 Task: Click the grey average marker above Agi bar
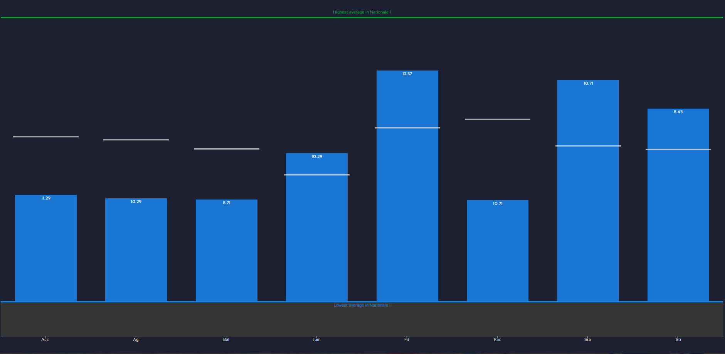(136, 139)
